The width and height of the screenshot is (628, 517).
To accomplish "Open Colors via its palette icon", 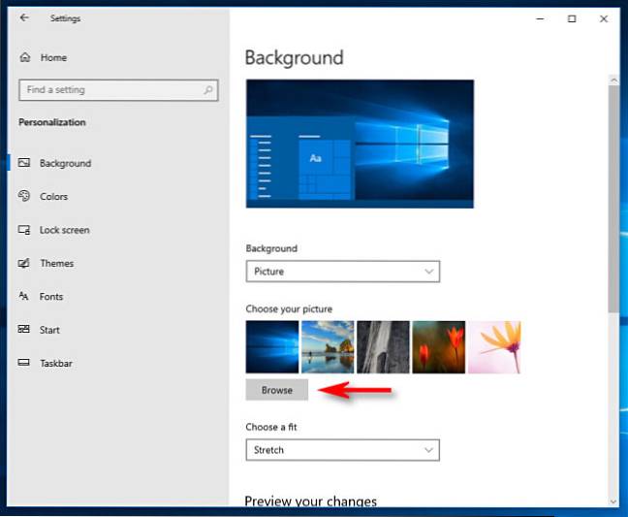I will pyautogui.click(x=24, y=196).
